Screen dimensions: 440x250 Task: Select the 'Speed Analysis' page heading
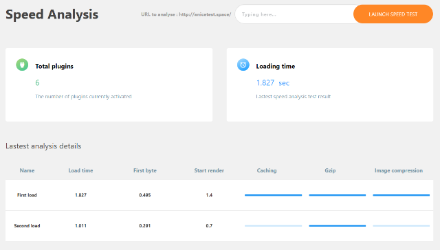(x=52, y=14)
